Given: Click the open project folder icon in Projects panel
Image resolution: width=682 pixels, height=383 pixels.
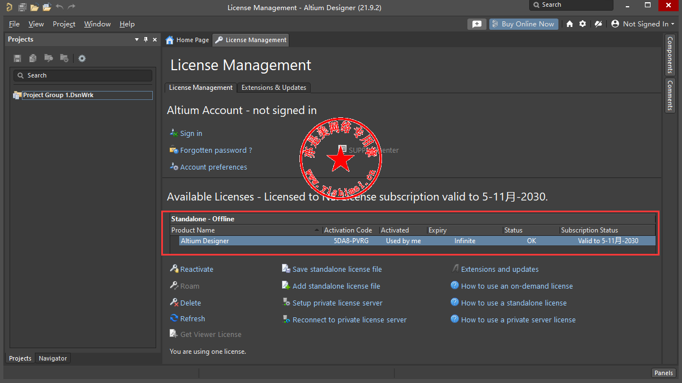Looking at the screenshot, I should click(49, 58).
